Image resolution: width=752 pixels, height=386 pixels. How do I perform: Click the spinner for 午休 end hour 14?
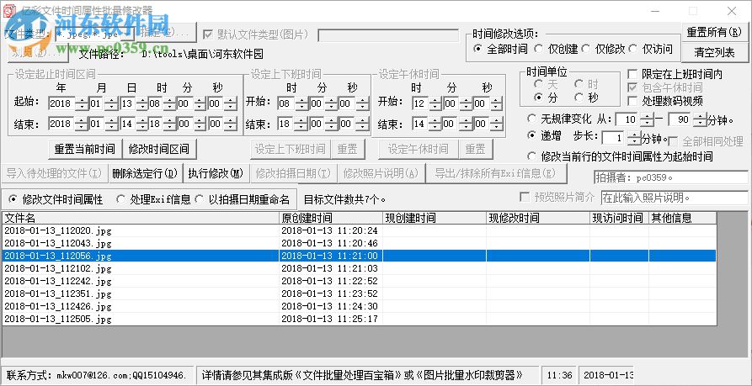(435, 124)
